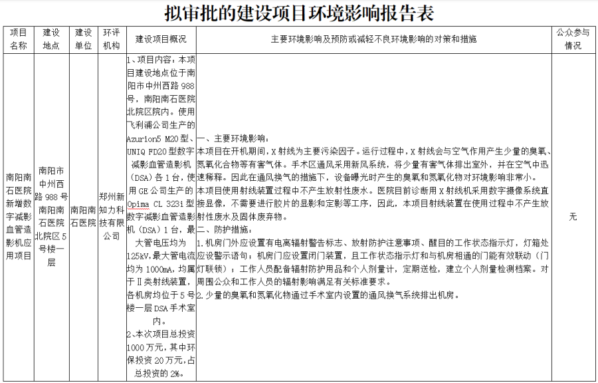Click the line starting 2.少量的臭氧和氮氧化物
598x383 pixels.
click(329, 295)
